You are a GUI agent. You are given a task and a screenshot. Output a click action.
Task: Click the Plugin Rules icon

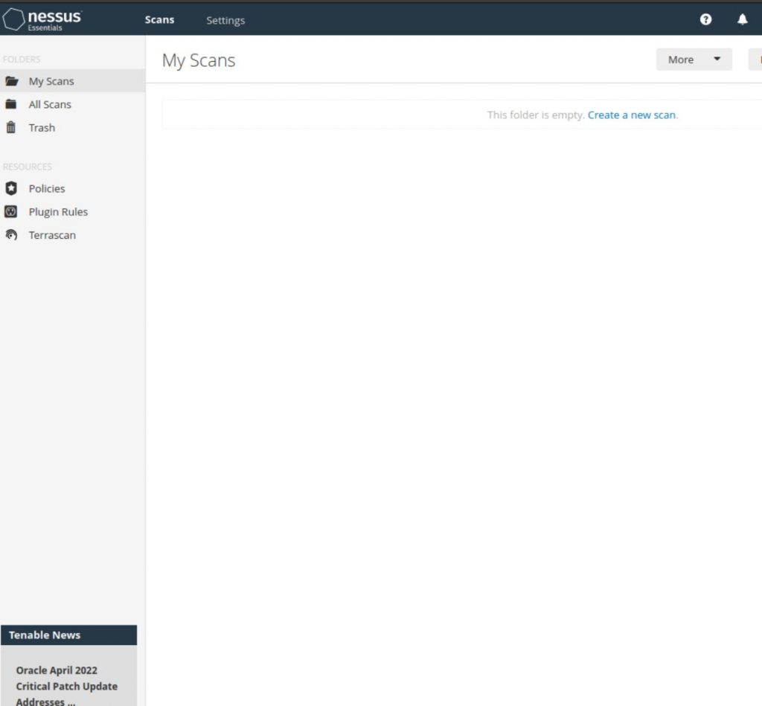(x=11, y=211)
